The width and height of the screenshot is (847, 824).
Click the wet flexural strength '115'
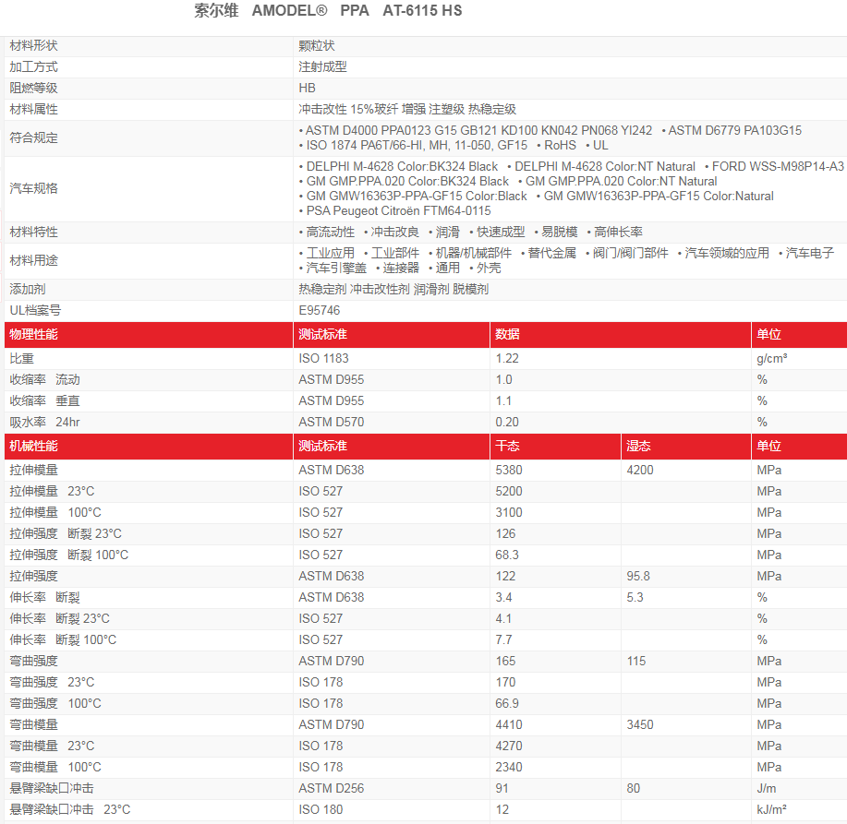[x=636, y=662]
